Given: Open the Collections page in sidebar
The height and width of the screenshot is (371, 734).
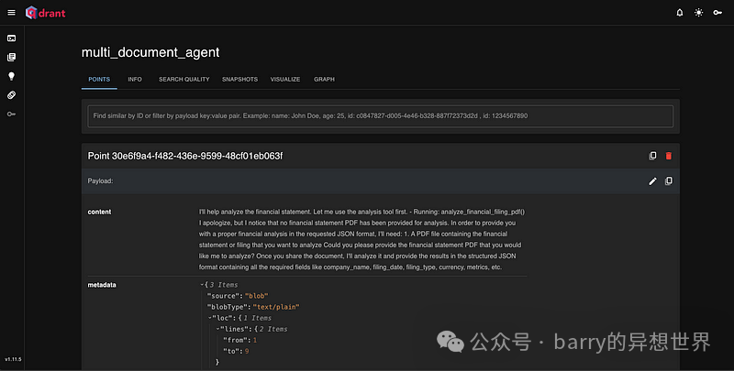Looking at the screenshot, I should [x=12, y=57].
